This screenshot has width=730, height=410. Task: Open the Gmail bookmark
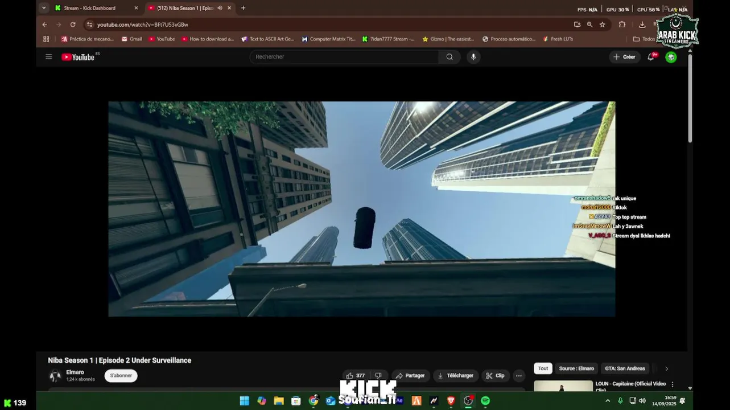(131, 39)
